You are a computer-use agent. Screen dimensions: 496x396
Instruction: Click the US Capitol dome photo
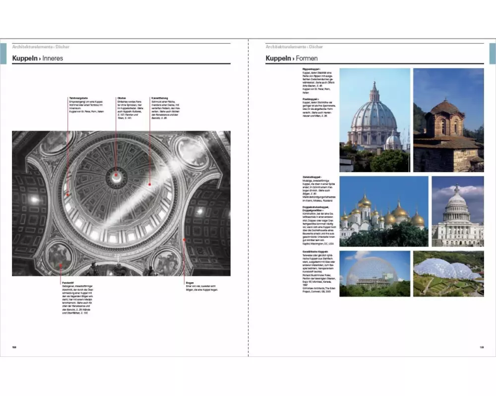457,211
